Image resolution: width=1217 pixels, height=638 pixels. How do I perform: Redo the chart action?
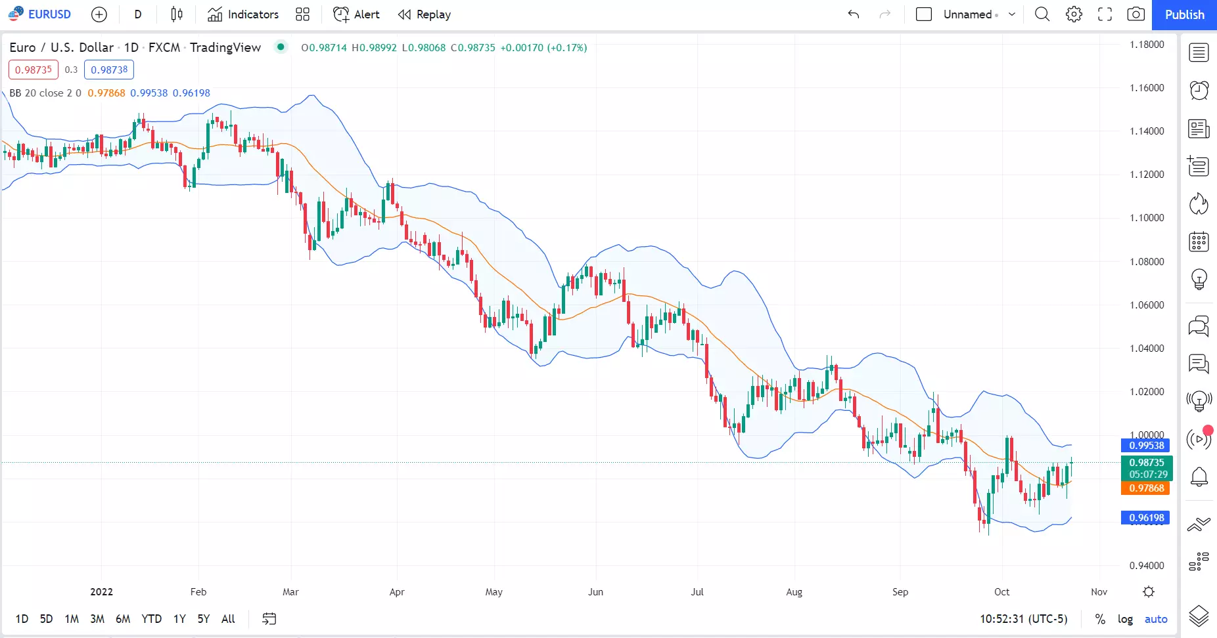pyautogui.click(x=885, y=14)
